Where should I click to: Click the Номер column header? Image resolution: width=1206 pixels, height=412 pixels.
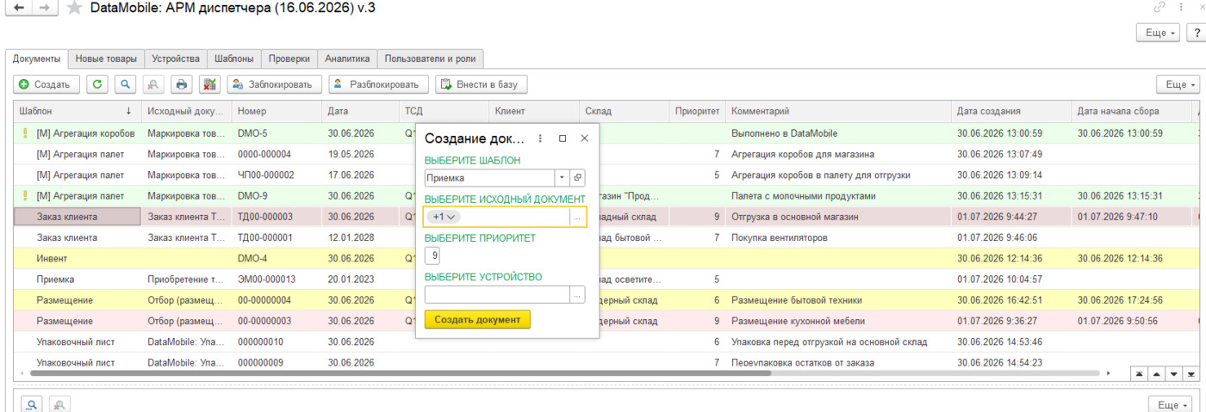click(x=277, y=111)
